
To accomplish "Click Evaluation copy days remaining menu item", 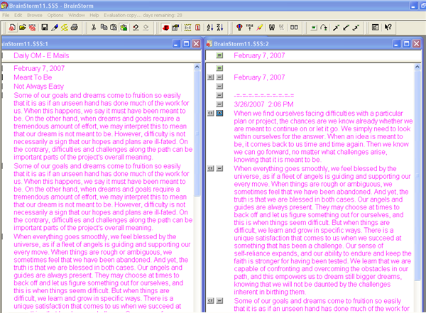I will click(x=143, y=15).
